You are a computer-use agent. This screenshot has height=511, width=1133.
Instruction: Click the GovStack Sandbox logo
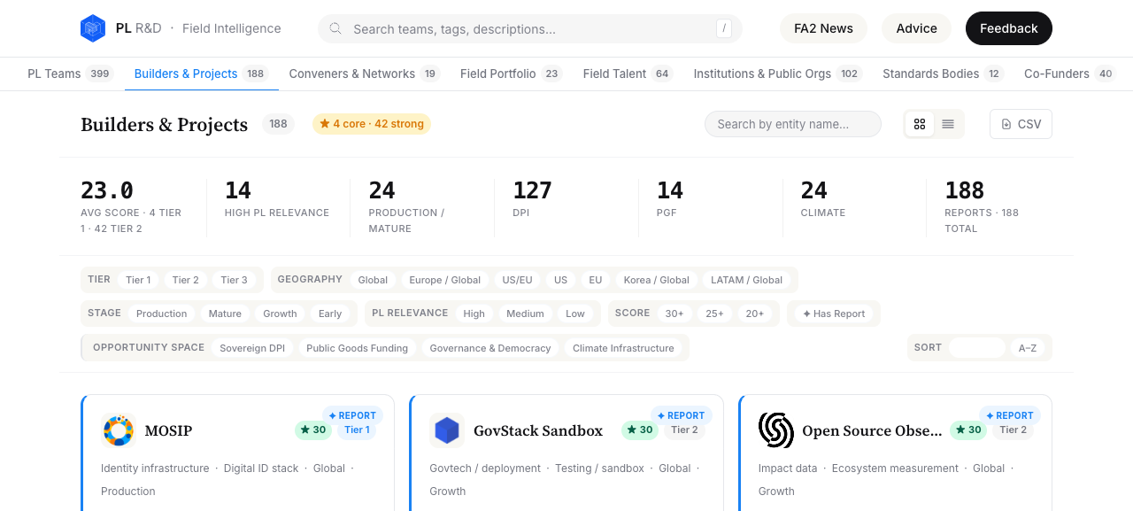click(x=447, y=430)
